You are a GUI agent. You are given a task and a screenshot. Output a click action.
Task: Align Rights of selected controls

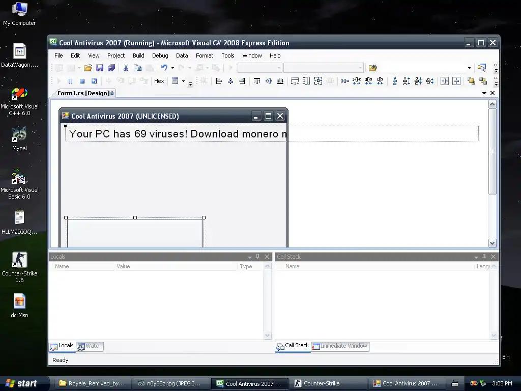(x=242, y=81)
